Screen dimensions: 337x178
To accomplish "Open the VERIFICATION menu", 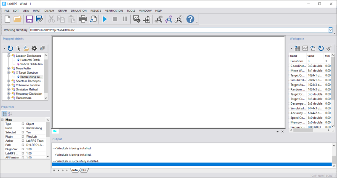I will 114,11.
